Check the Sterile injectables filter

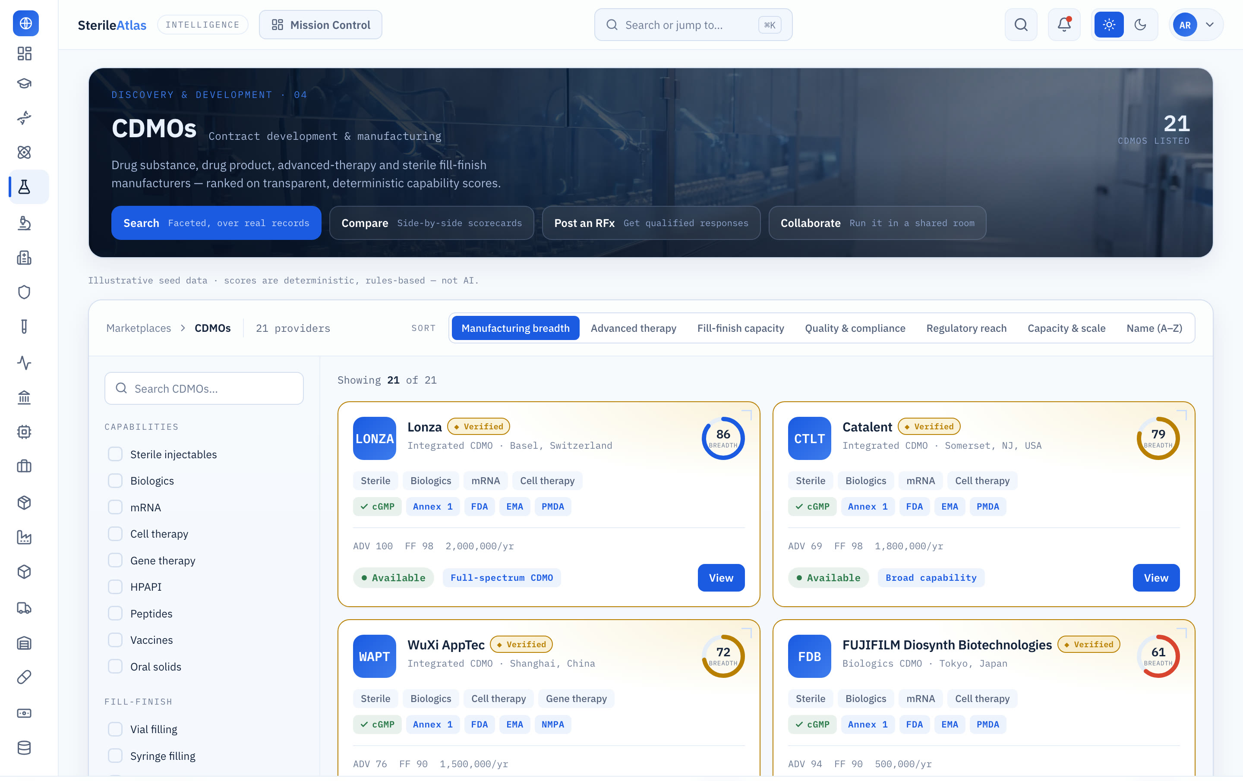tap(115, 454)
